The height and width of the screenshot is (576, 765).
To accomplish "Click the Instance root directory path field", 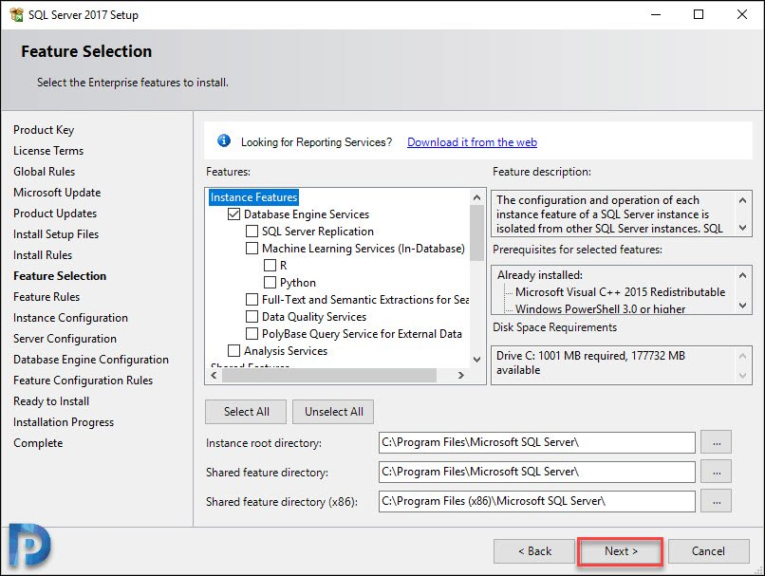I will point(536,443).
